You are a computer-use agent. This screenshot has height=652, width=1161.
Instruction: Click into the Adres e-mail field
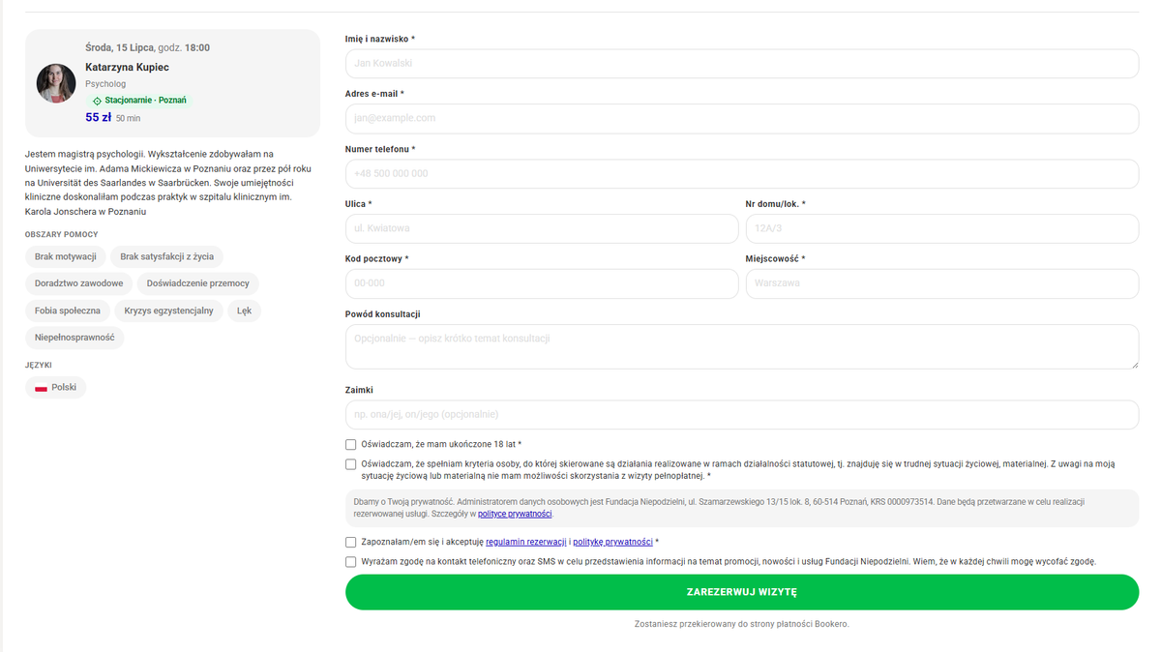coord(742,119)
